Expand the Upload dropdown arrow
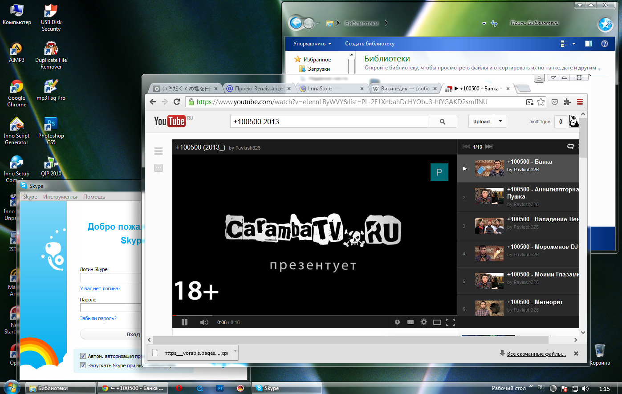 [x=500, y=122]
